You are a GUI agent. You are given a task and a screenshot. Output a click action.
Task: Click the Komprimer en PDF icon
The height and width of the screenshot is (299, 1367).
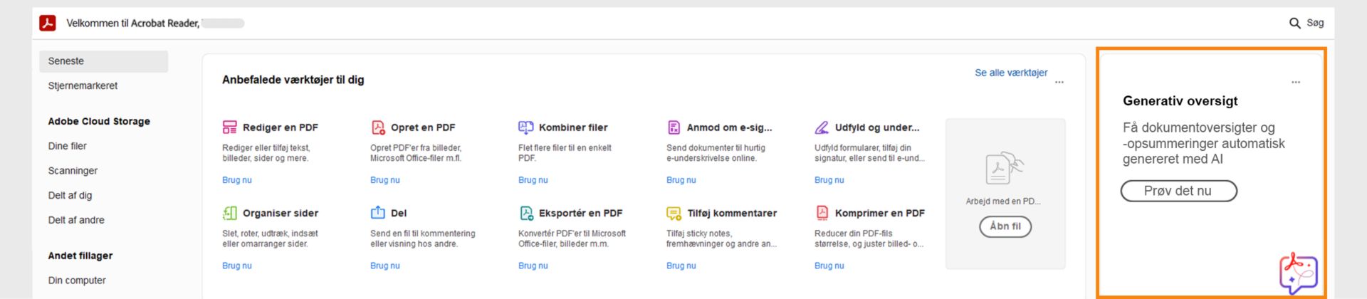click(822, 213)
